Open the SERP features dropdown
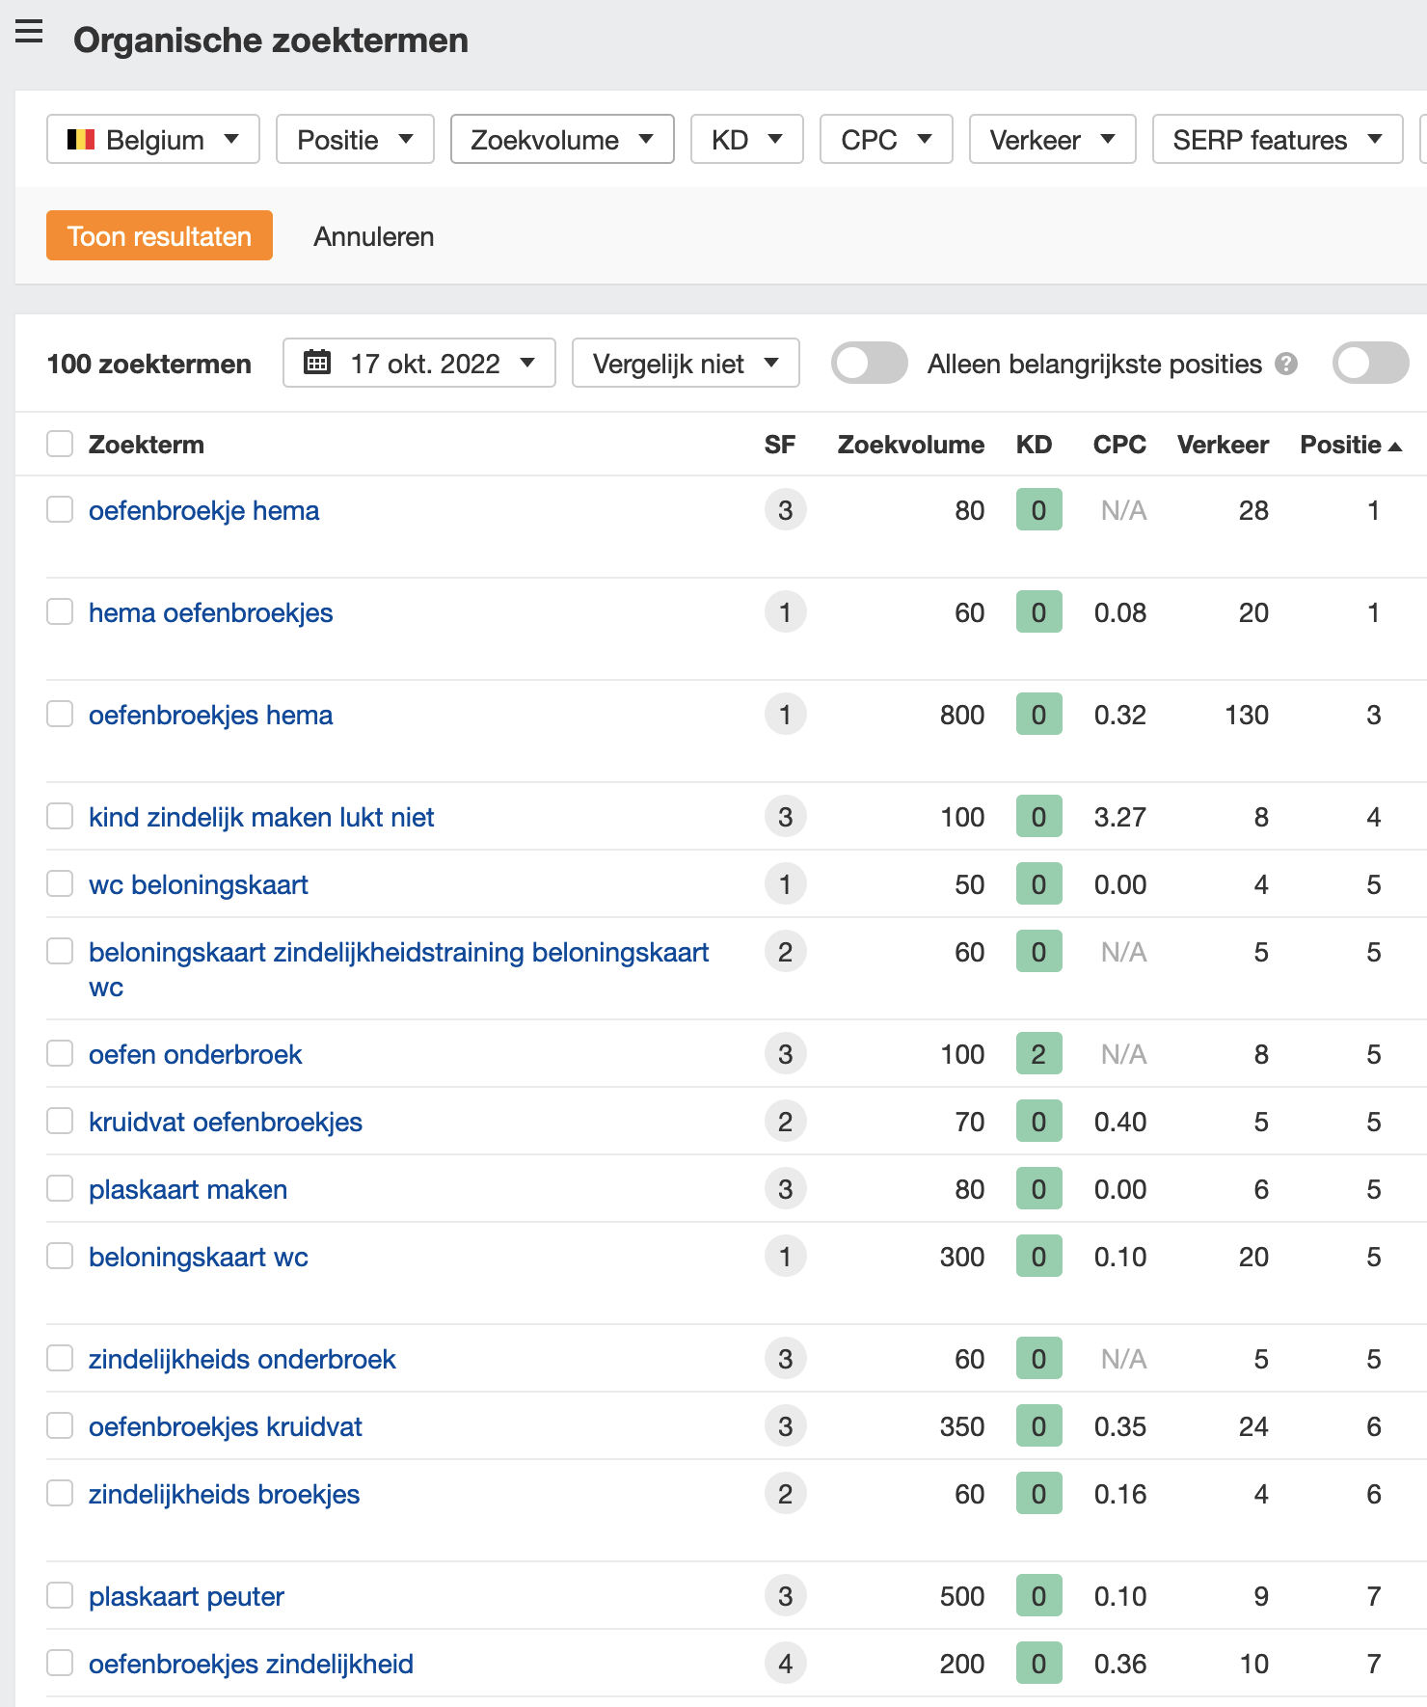This screenshot has height=1707, width=1427. (x=1278, y=140)
